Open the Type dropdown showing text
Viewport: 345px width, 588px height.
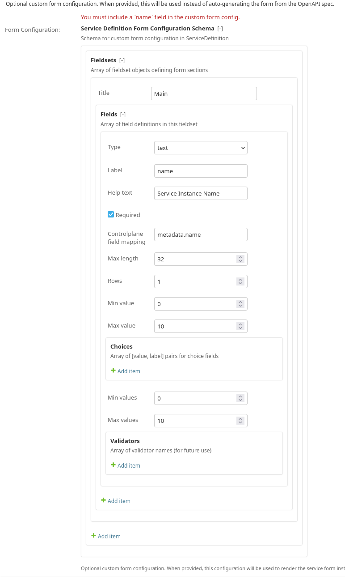coord(200,148)
